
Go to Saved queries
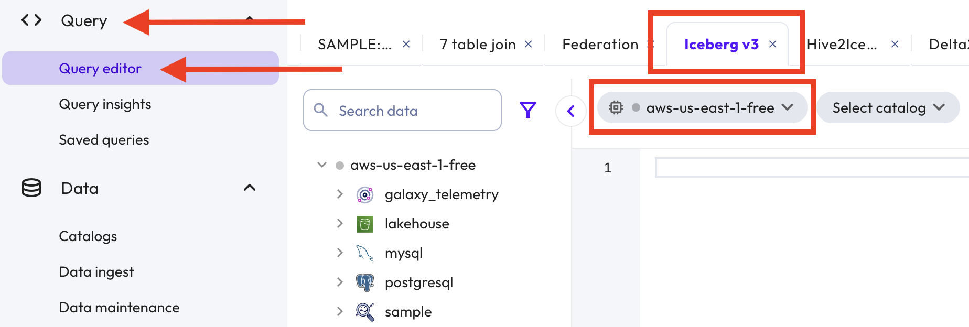tap(104, 140)
